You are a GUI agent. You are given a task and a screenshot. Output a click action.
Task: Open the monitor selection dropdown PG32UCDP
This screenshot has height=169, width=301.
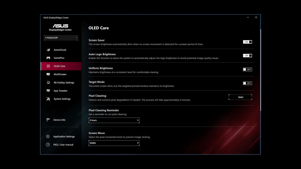coord(61,38)
